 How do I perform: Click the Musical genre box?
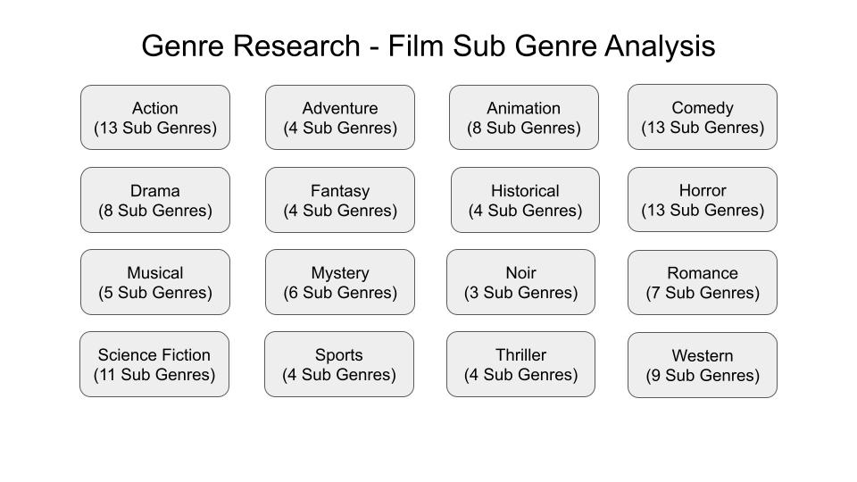[155, 282]
